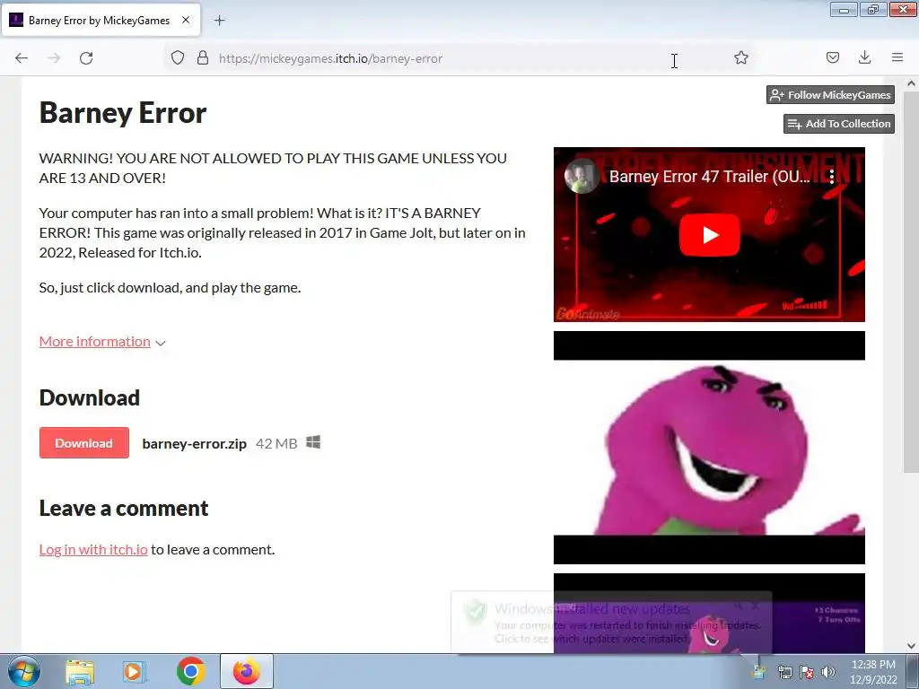Reload the page with the refresh icon
This screenshot has height=689, width=919.
click(x=86, y=58)
